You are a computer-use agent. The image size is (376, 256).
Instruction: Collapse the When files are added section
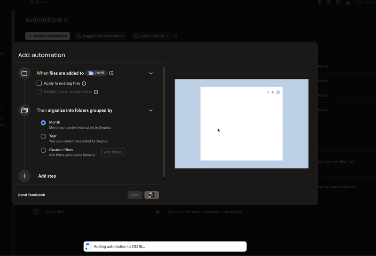(150, 73)
